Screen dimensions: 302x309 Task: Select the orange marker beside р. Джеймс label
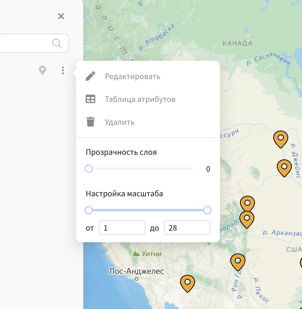[x=284, y=167]
